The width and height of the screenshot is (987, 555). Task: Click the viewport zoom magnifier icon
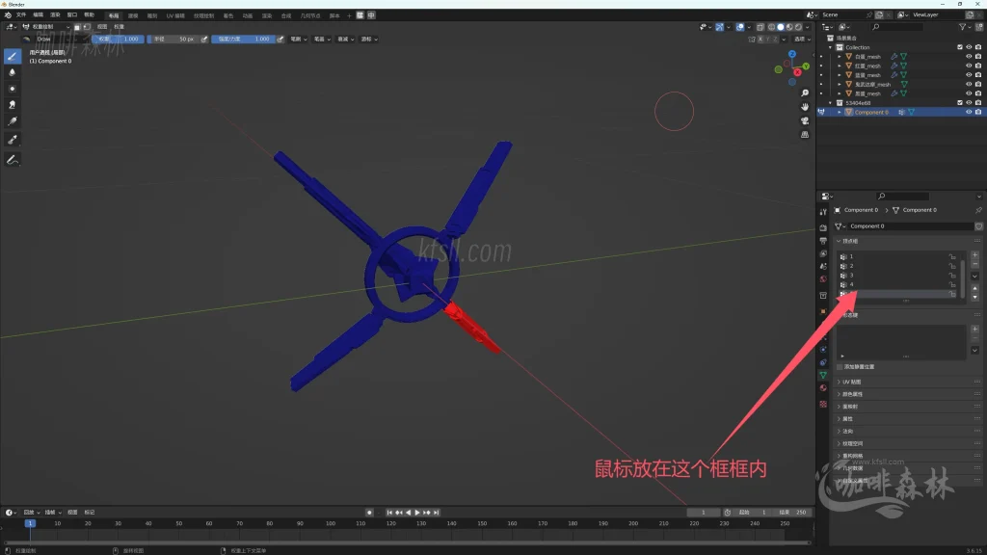(x=805, y=93)
